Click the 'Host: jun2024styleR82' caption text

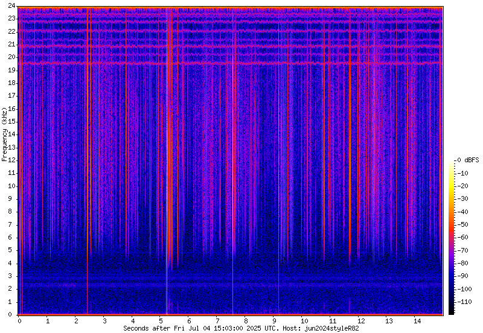coord(321,328)
